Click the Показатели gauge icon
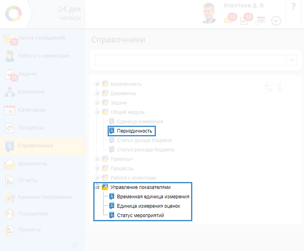Image resolution: width=304 pixels, height=251 pixels. (x=10, y=214)
